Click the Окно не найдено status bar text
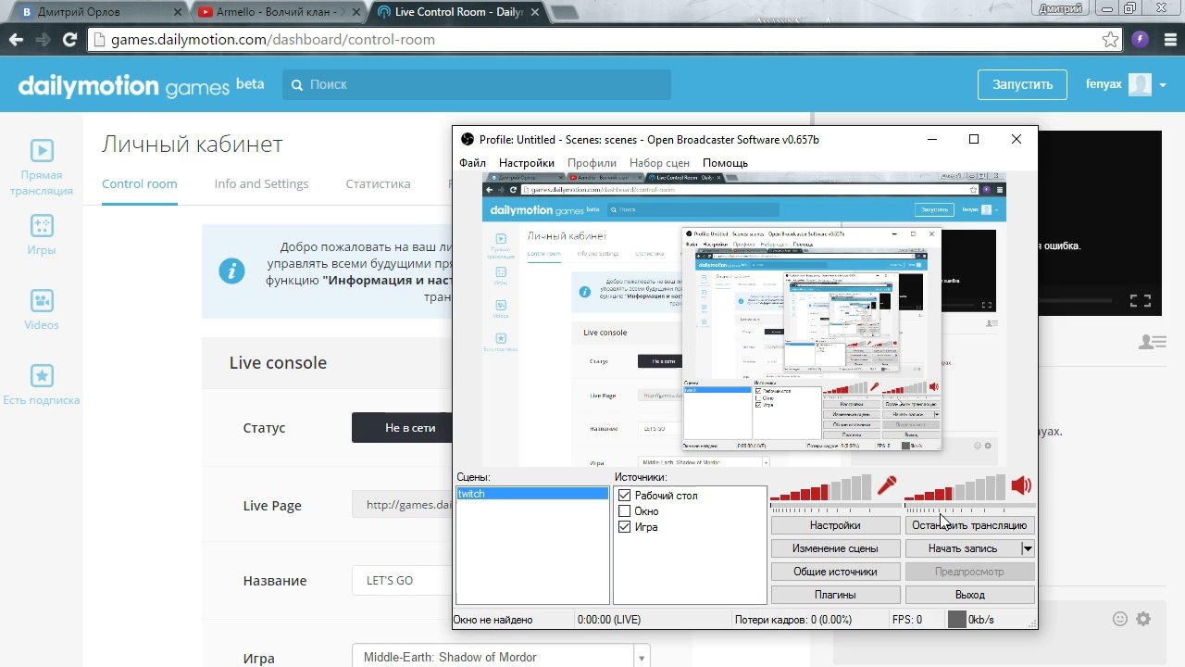This screenshot has height=667, width=1185. 493,620
